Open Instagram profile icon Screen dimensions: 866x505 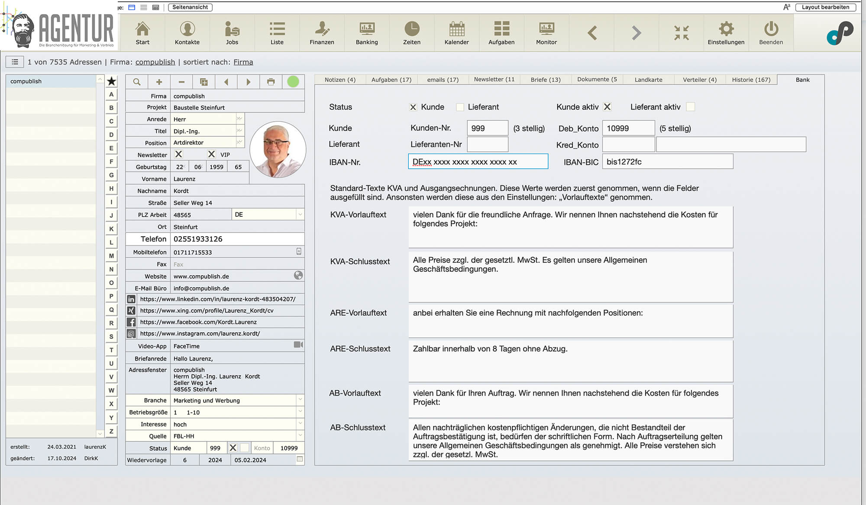pyautogui.click(x=131, y=334)
